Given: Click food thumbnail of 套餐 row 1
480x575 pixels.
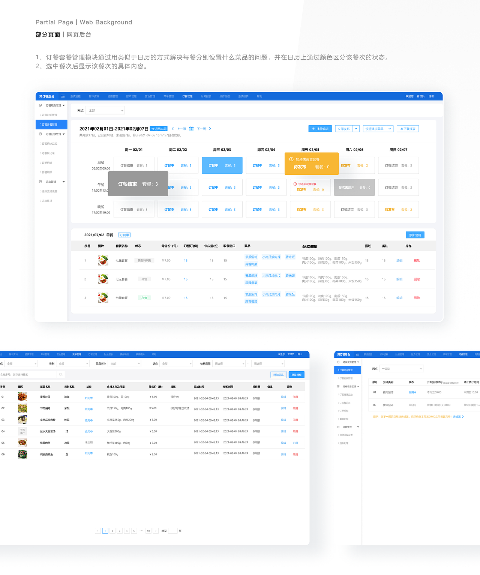Looking at the screenshot, I should click(x=103, y=260).
